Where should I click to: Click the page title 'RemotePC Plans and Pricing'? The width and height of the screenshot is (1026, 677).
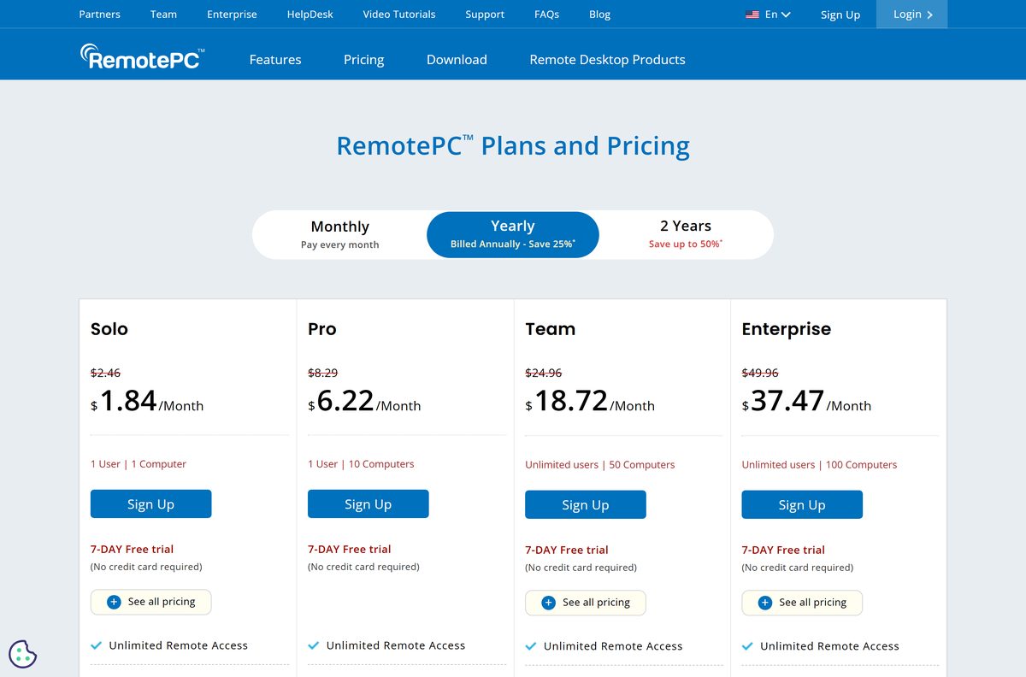(x=513, y=145)
